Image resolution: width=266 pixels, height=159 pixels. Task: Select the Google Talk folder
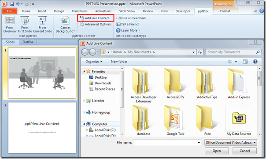[x=175, y=120]
